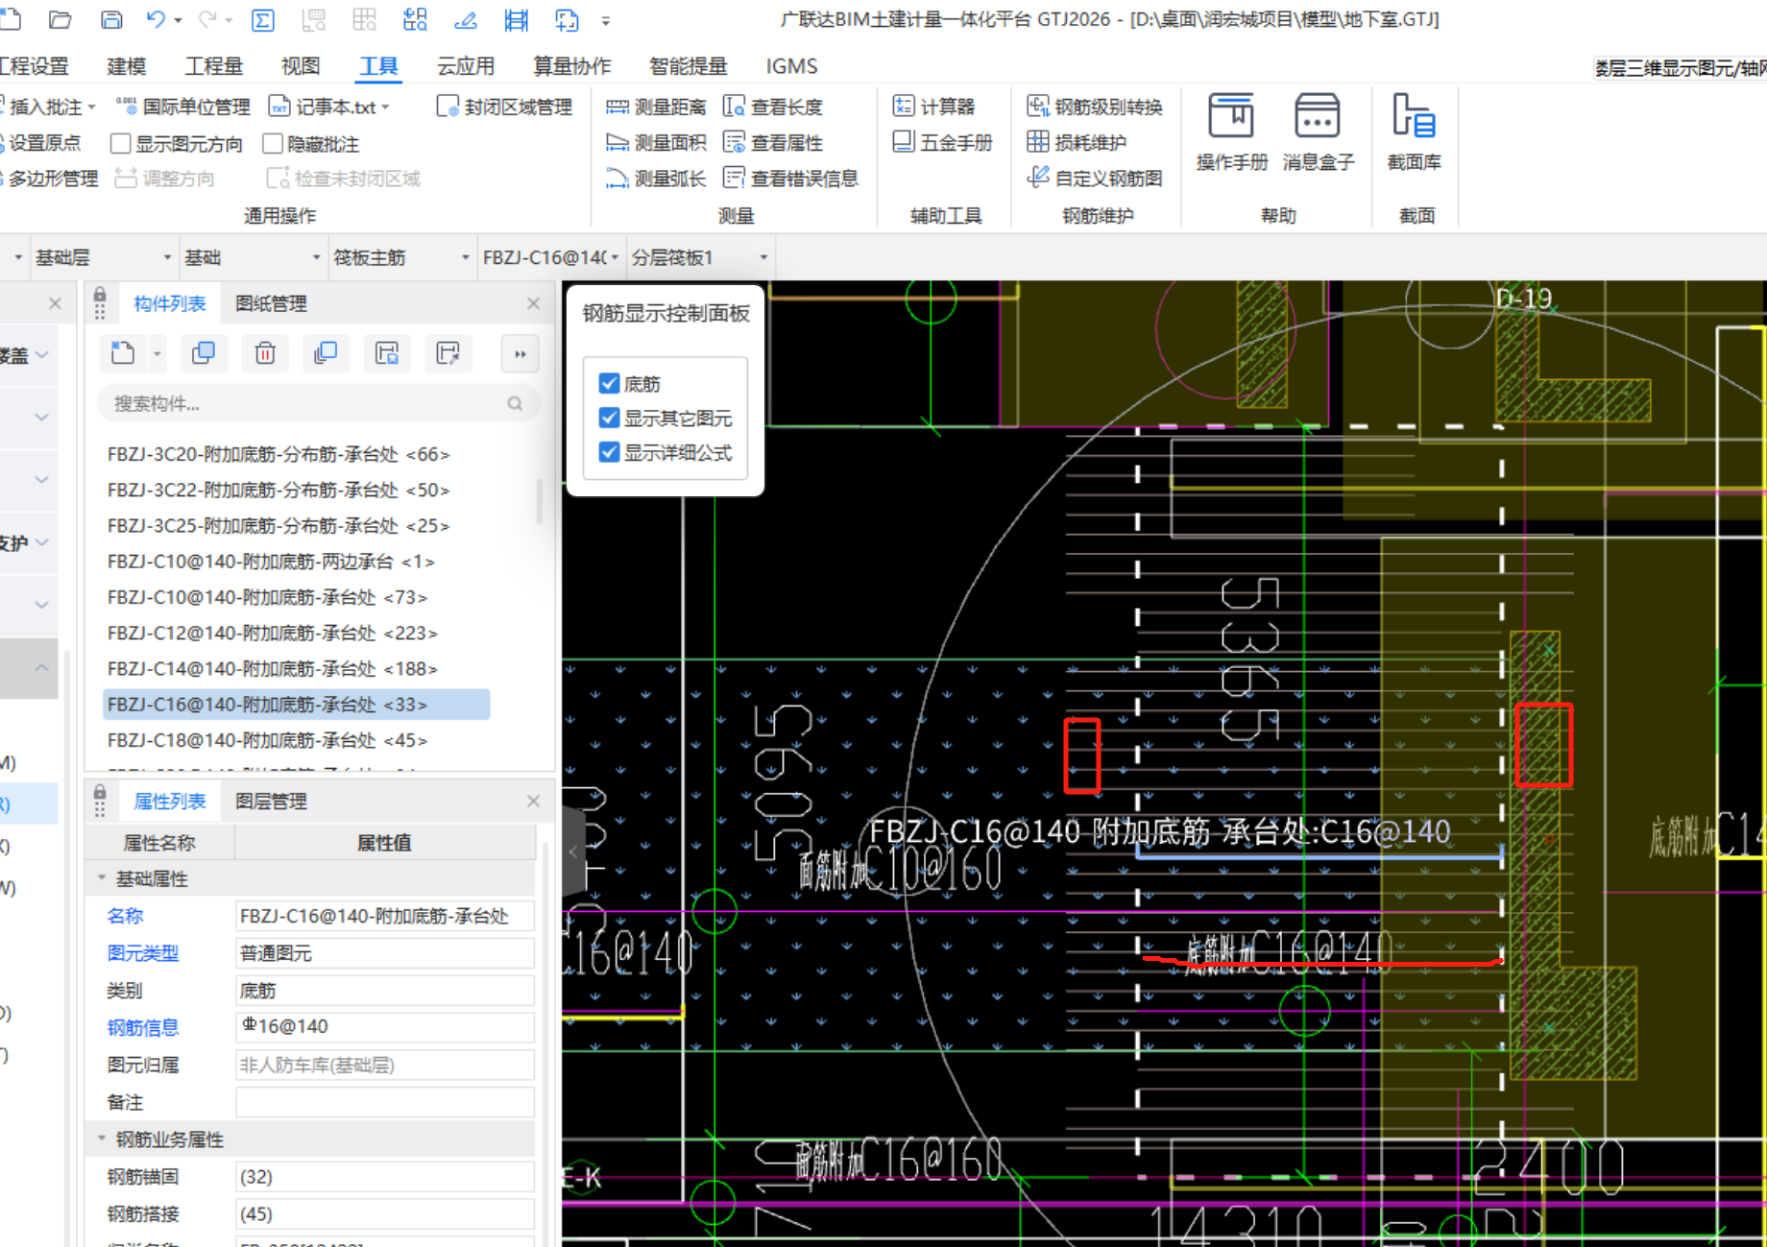
Task: Click the copy component icon beside new
Action: 204,353
